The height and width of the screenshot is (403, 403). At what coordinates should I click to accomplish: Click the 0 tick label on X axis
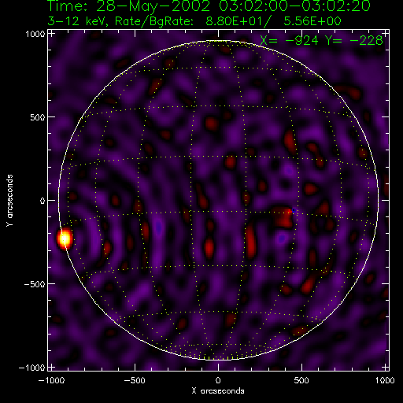pos(218,380)
